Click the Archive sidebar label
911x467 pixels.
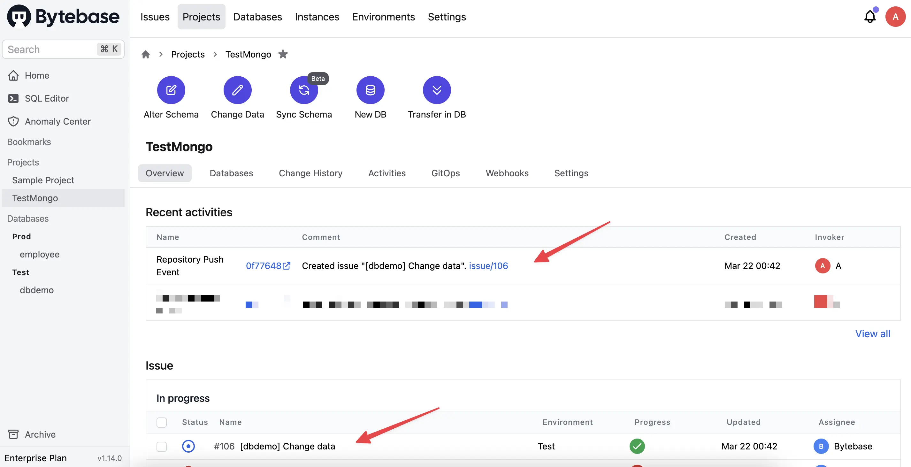(40, 434)
